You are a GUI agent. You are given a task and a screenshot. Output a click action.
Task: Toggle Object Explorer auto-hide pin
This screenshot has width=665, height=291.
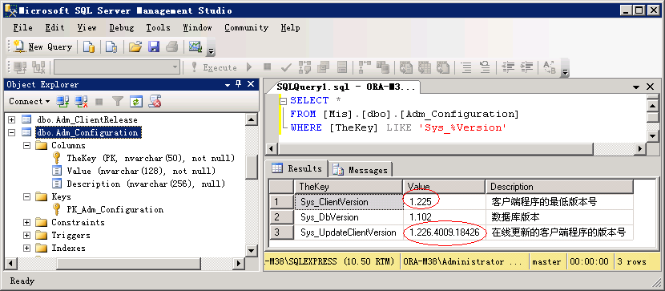[x=238, y=84]
